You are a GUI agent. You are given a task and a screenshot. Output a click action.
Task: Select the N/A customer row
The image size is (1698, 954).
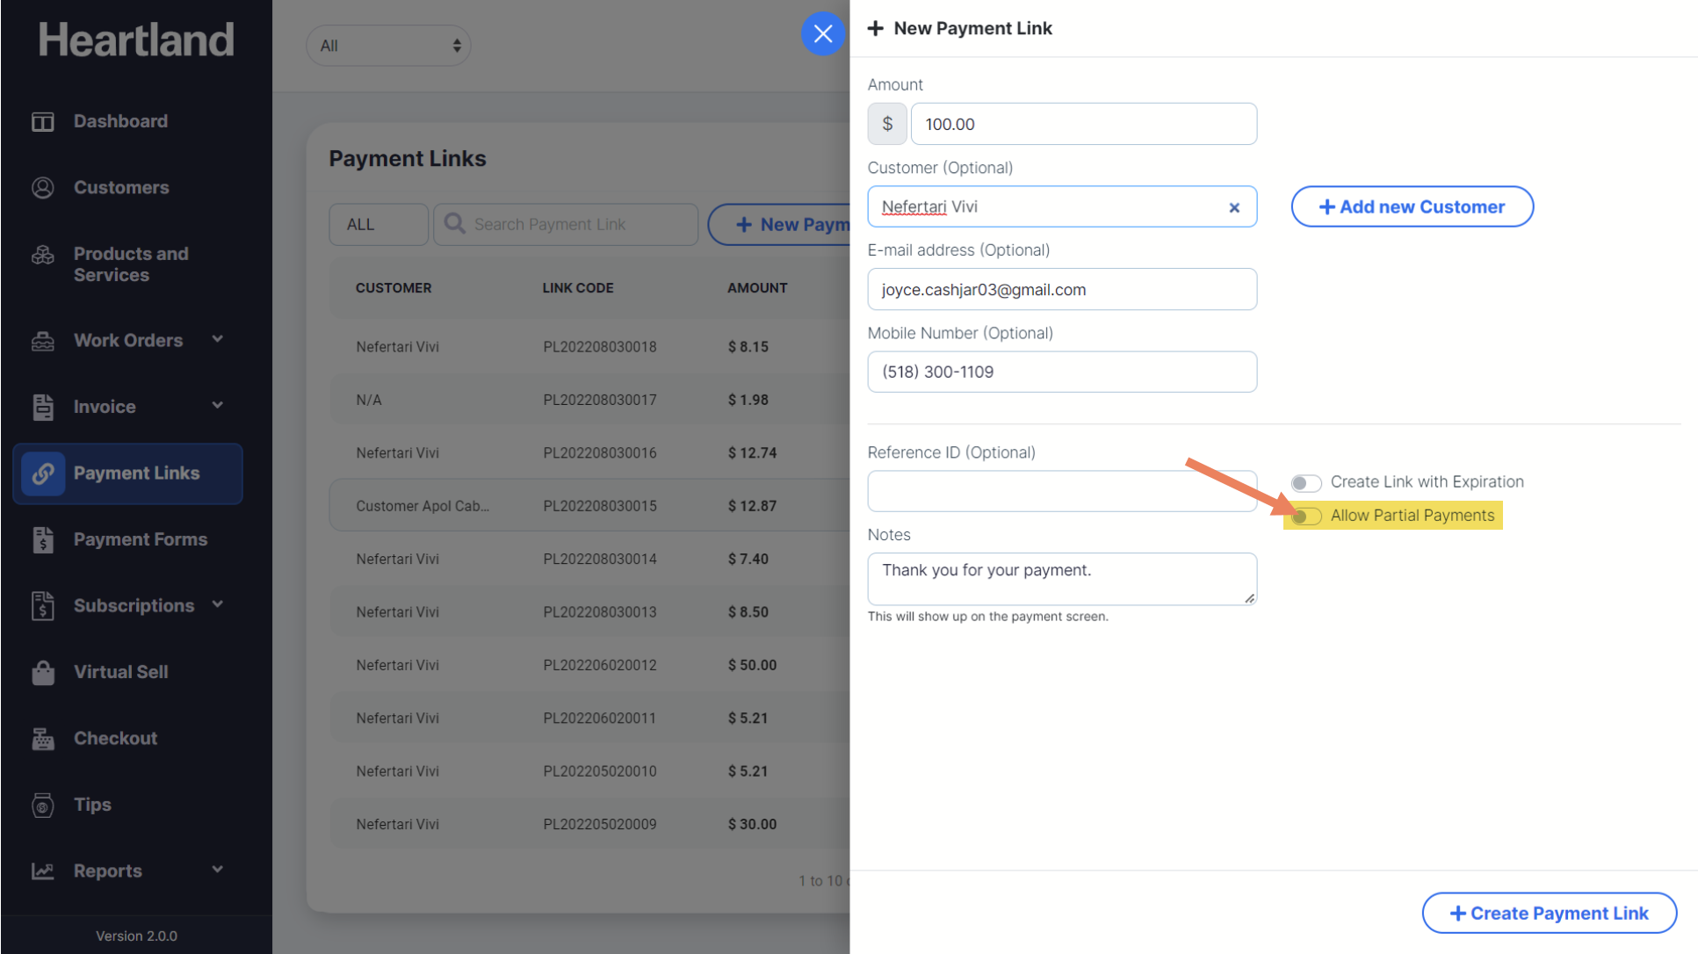click(589, 400)
